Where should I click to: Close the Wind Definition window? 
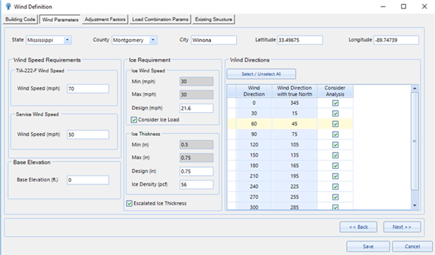(x=424, y=6)
